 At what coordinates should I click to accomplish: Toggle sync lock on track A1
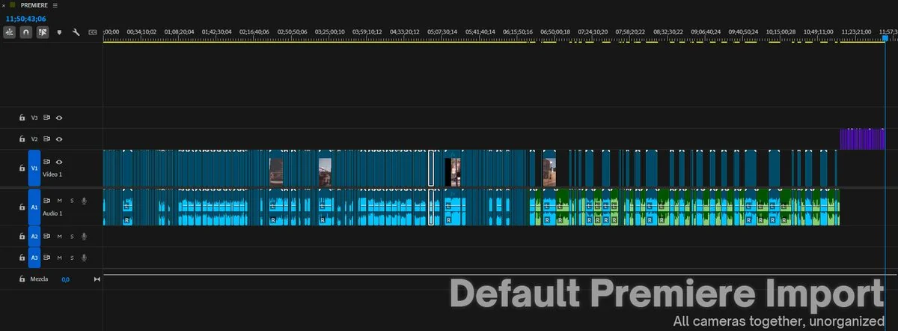[x=47, y=201]
